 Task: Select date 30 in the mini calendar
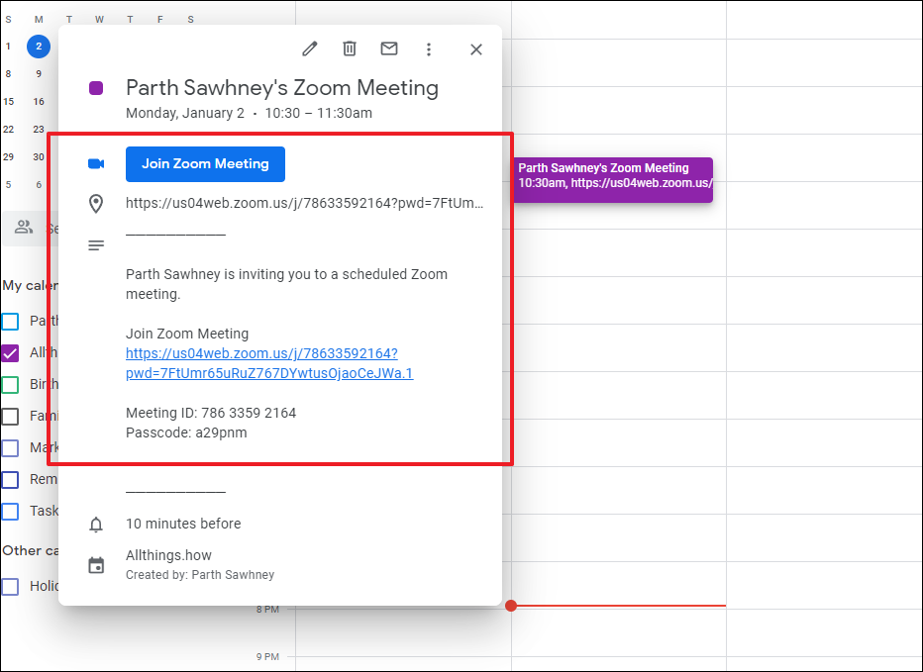tap(39, 156)
